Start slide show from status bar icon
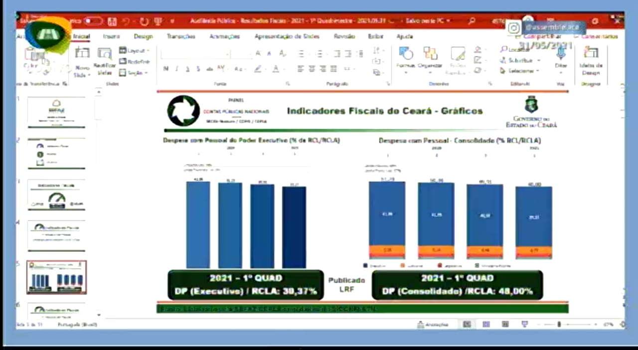The height and width of the screenshot is (350, 638). click(524, 324)
